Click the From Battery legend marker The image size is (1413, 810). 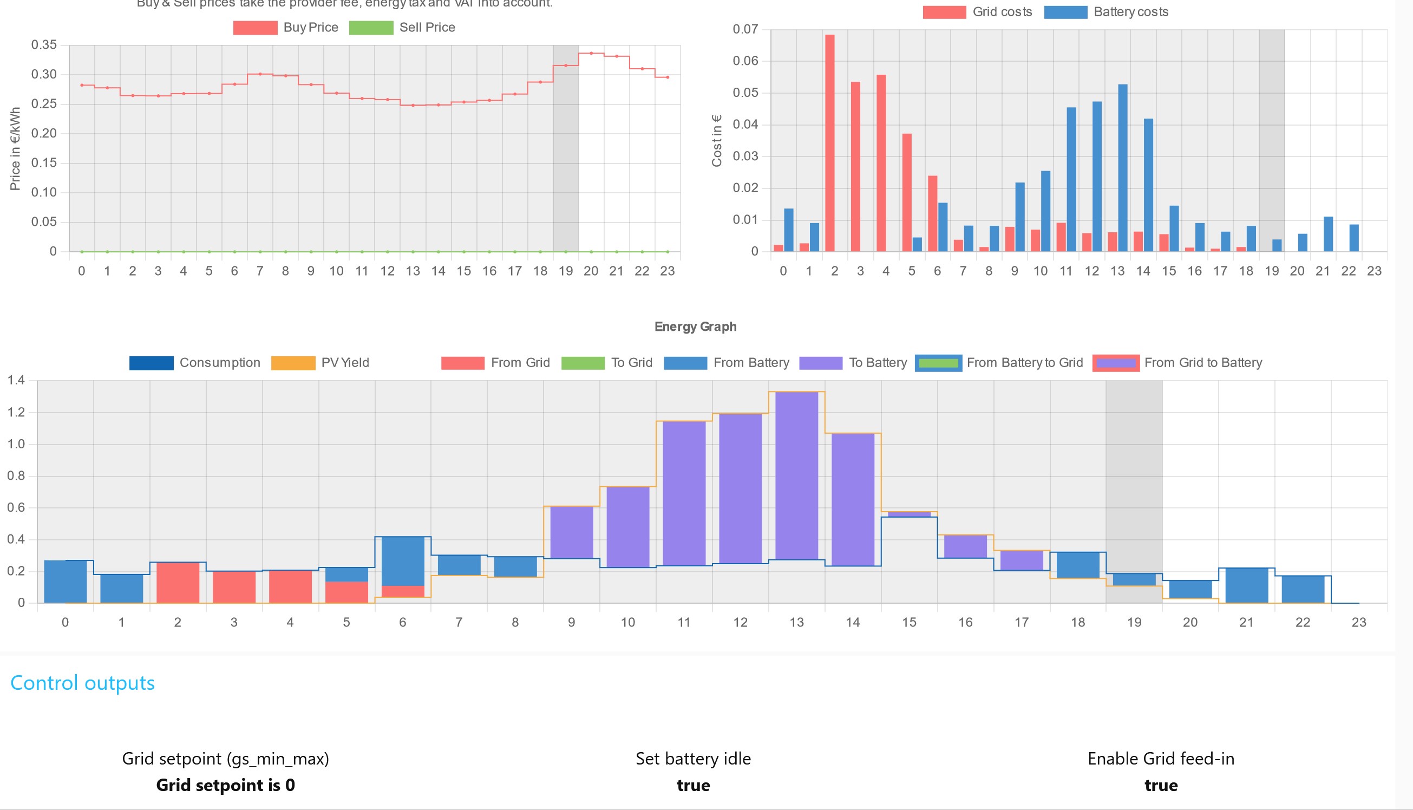684,362
